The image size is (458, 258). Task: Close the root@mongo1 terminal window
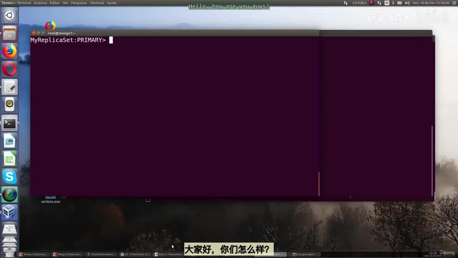pyautogui.click(x=34, y=33)
